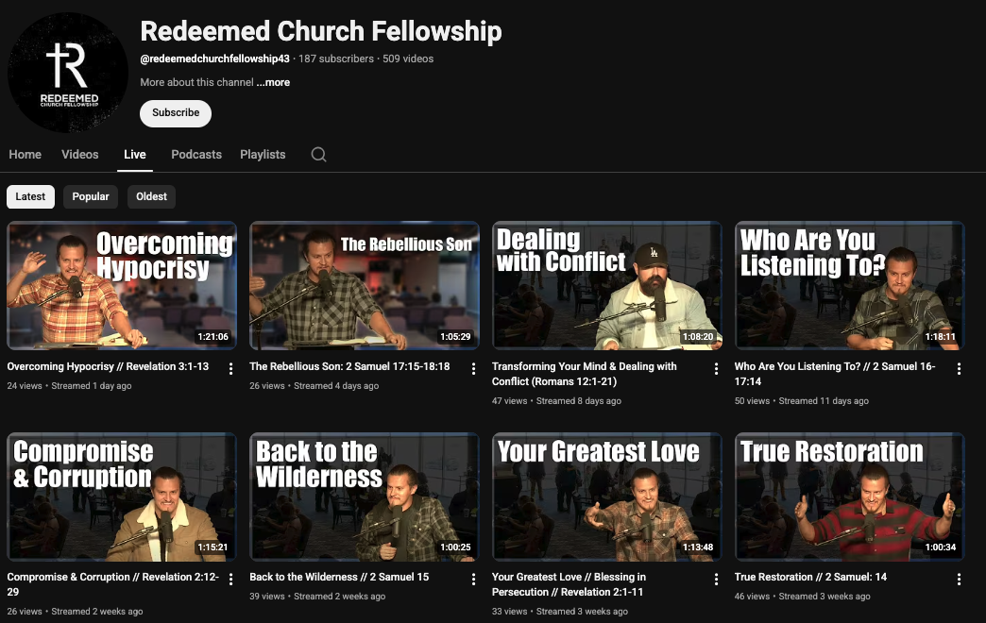The height and width of the screenshot is (623, 986).
Task: Click the Redeemed Church Fellowship channel avatar
Action: click(68, 73)
